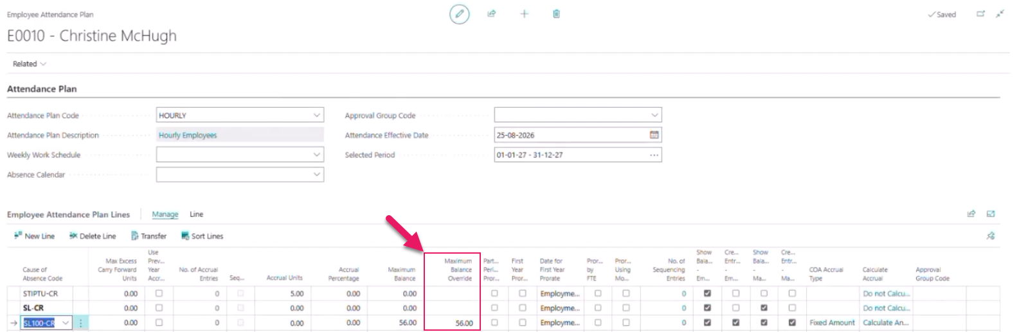The height and width of the screenshot is (332, 1017).
Task: Click Cause of Absence Code column header
Action: pyautogui.click(x=42, y=274)
